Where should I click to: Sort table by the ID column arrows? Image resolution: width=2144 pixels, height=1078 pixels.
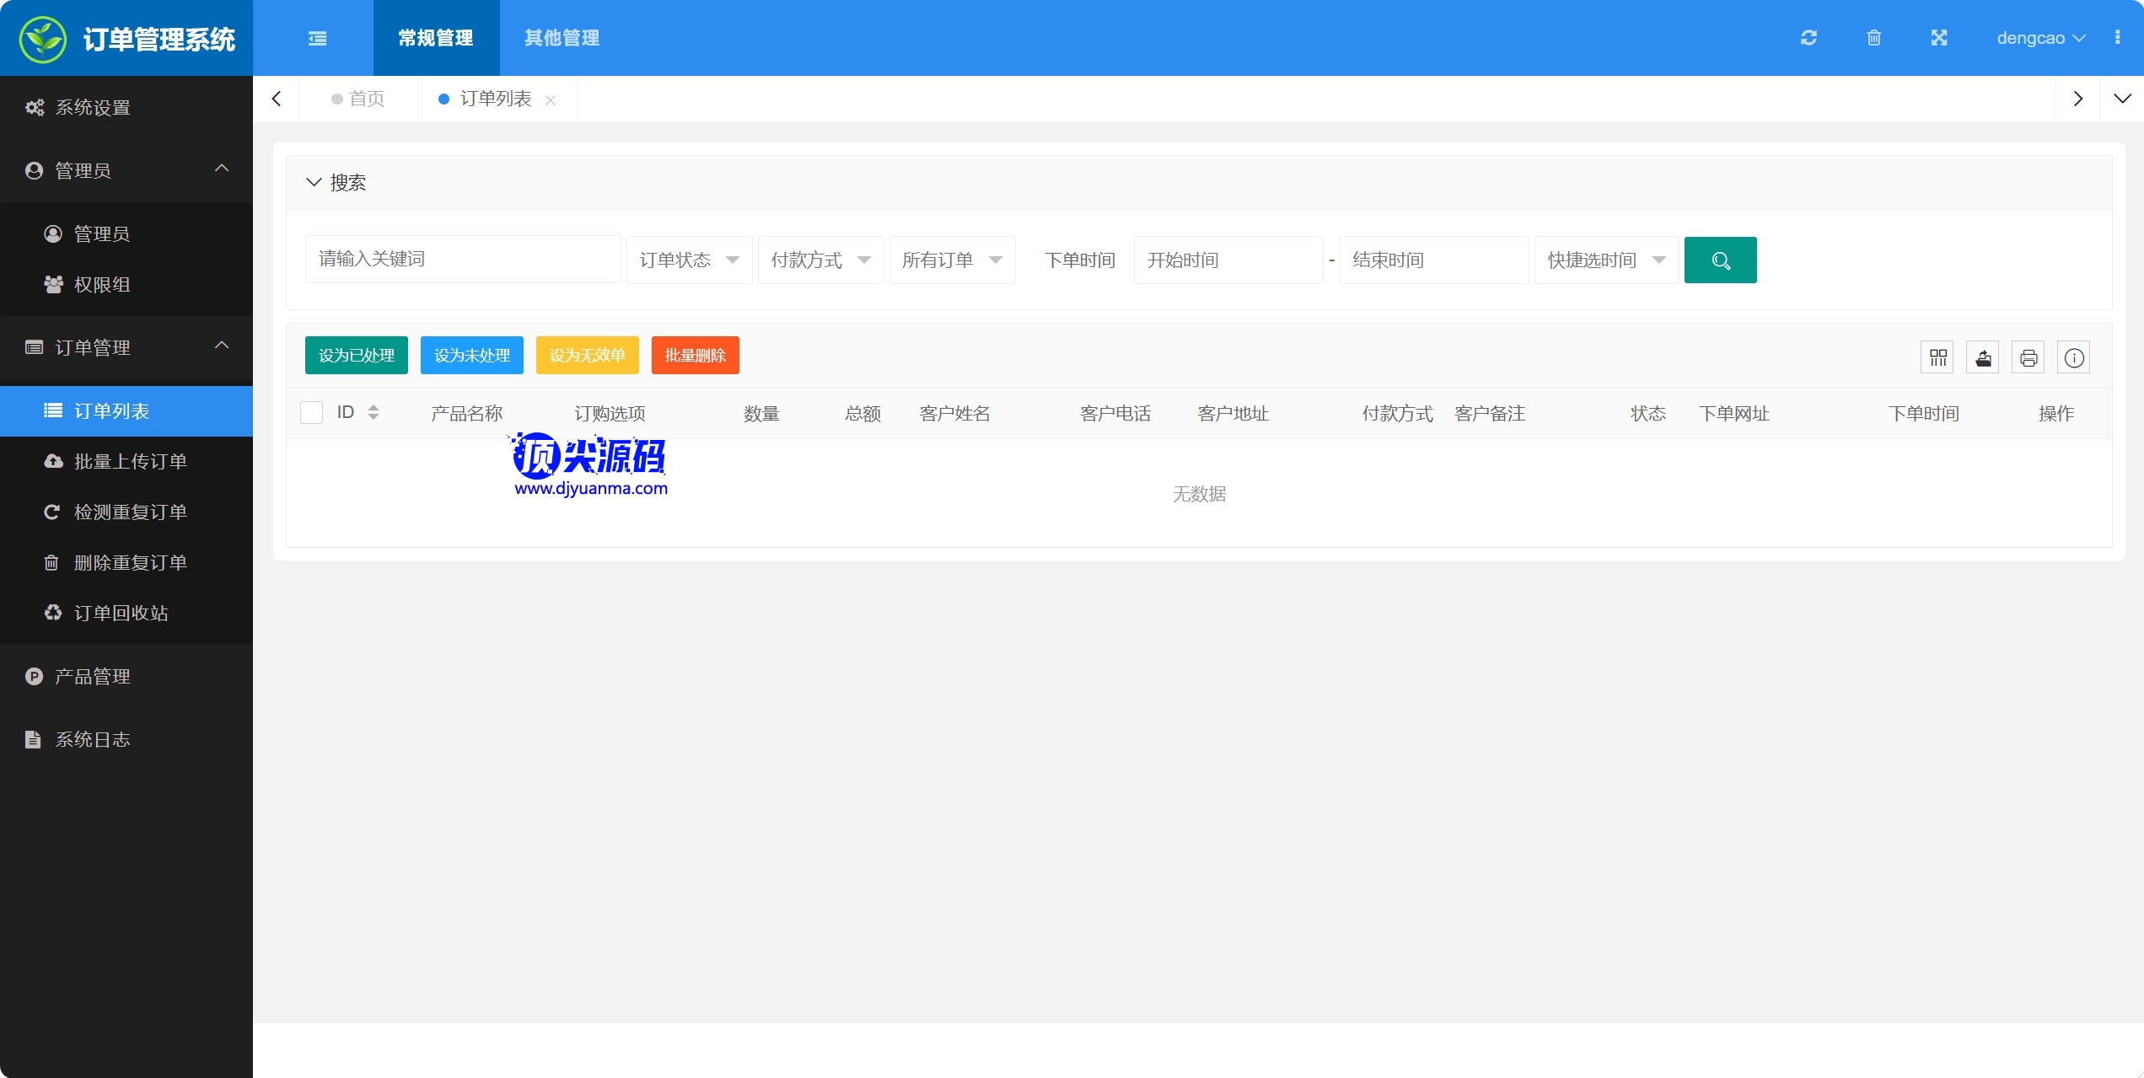373,412
